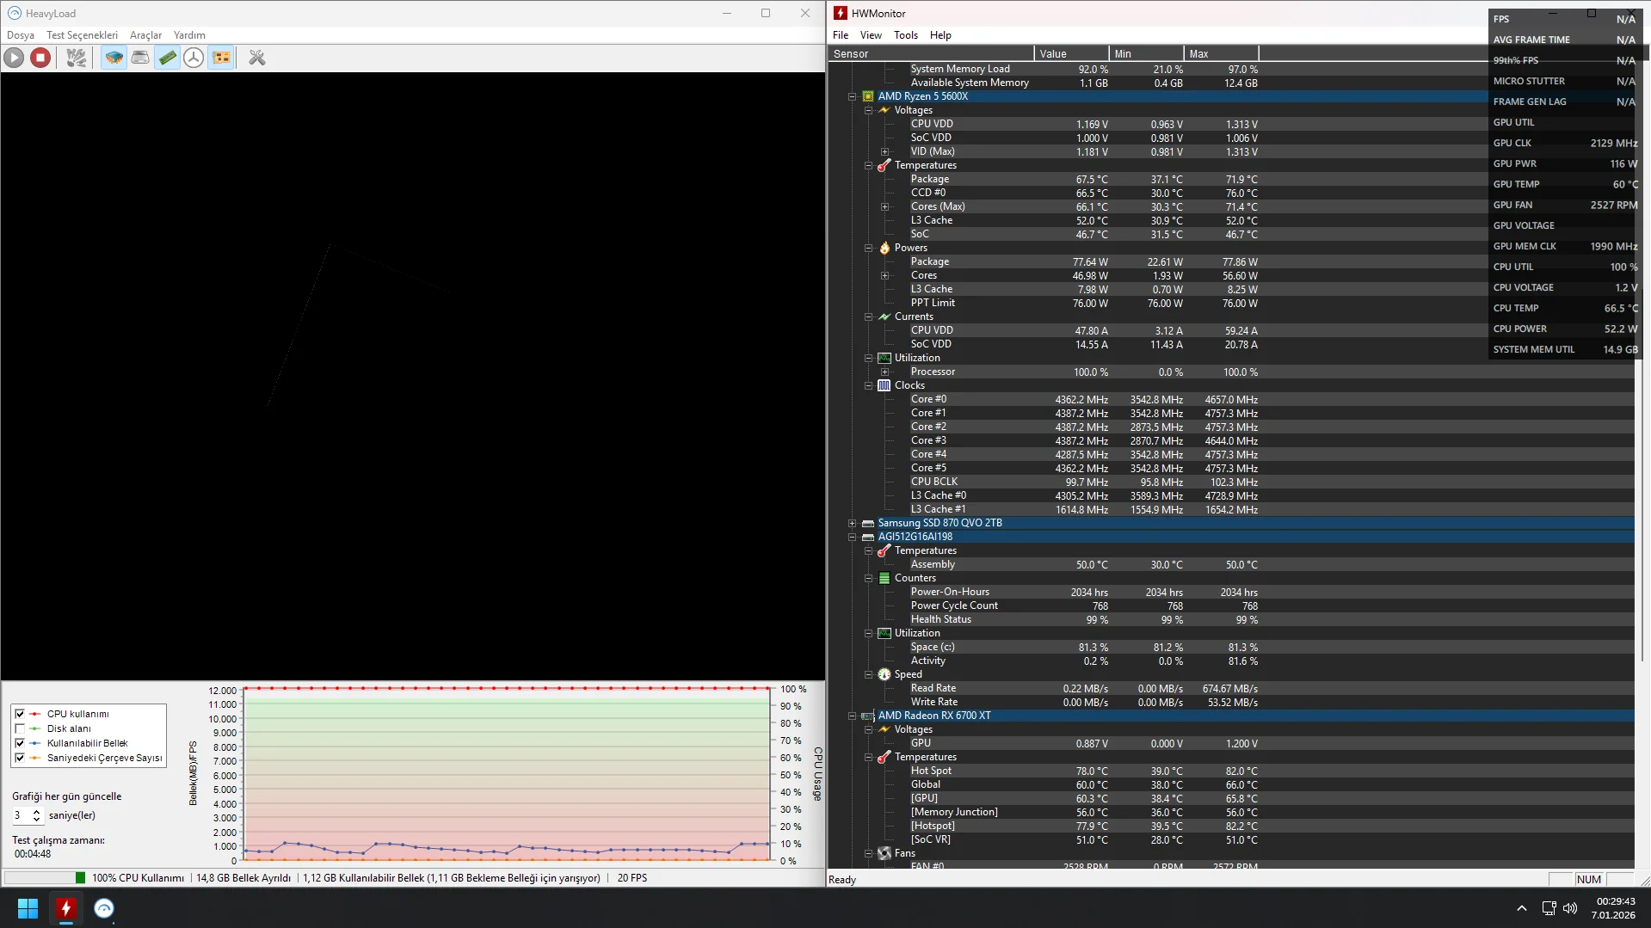The width and height of the screenshot is (1651, 928).
Task: Open the Dosya menu in HeavyLoad
Action: click(21, 35)
